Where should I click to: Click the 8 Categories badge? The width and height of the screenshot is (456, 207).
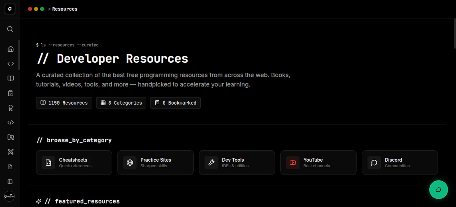pyautogui.click(x=121, y=103)
